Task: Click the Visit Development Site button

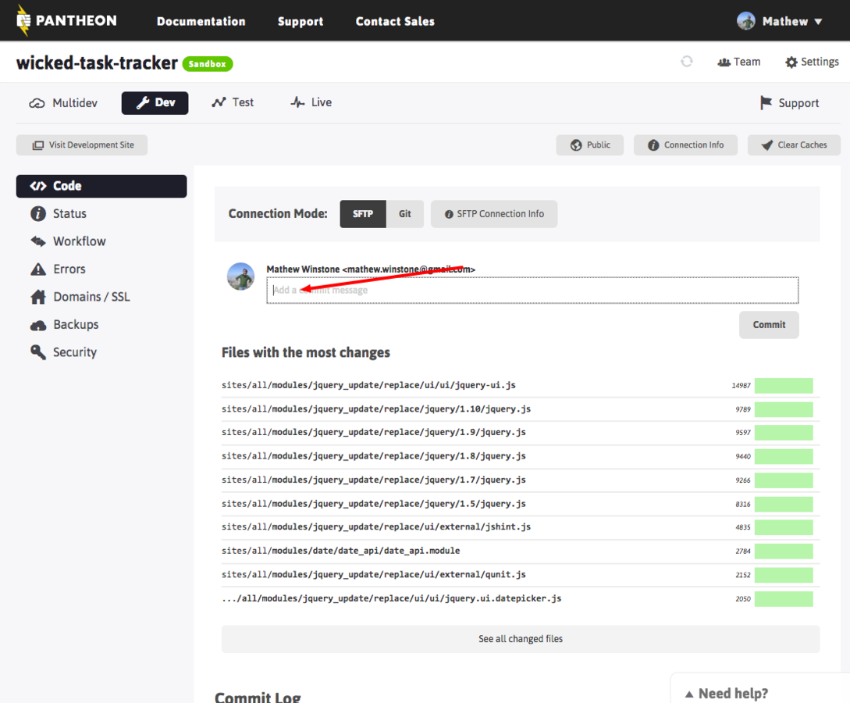Action: (x=82, y=145)
